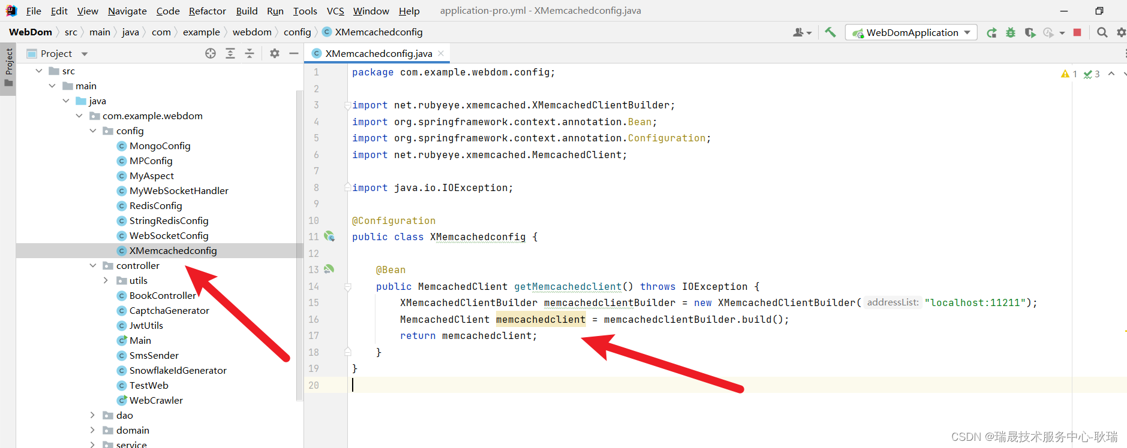Viewport: 1127px width, 448px height.
Task: Select JwtUtils class in tree
Action: [x=146, y=325]
